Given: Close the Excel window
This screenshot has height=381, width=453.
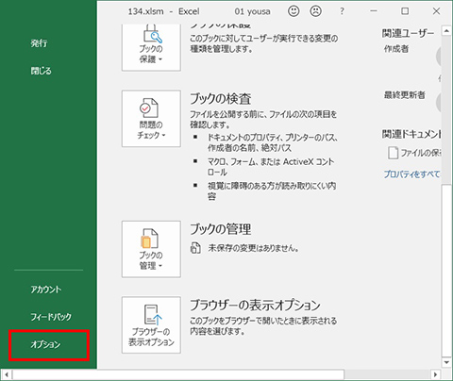Looking at the screenshot, I should tap(436, 11).
